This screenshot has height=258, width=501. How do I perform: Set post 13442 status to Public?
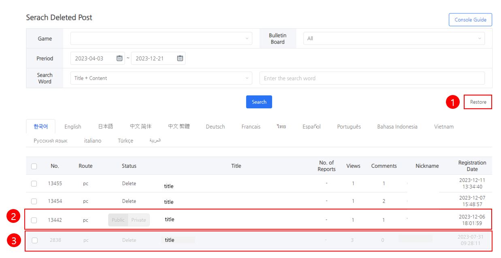[117, 220]
